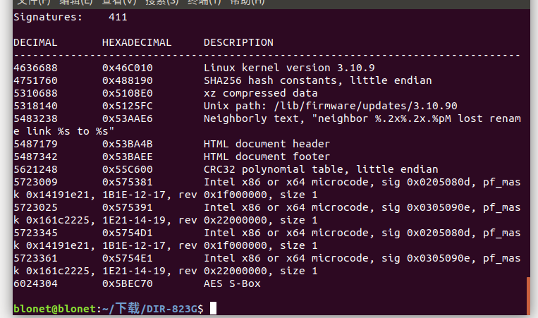Click the Signatures count 411
Viewport: 538px width, 318px height.
118,17
